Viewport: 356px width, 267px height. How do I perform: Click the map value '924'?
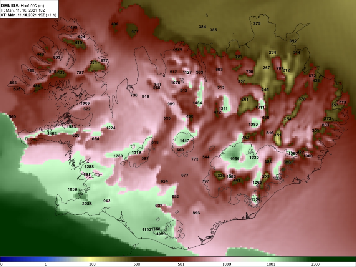(x=82, y=37)
